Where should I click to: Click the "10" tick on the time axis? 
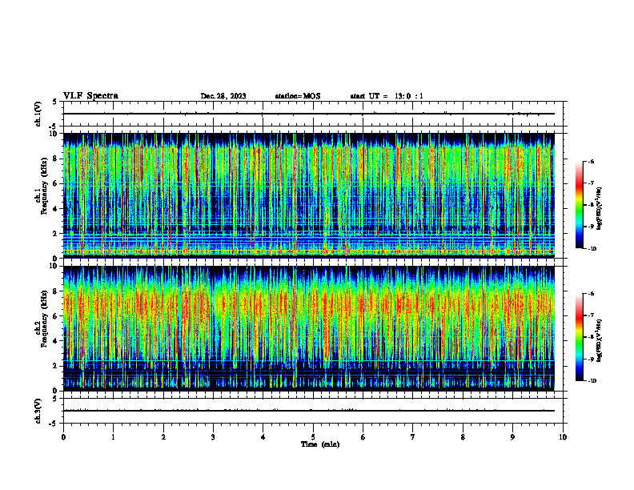coord(563,437)
